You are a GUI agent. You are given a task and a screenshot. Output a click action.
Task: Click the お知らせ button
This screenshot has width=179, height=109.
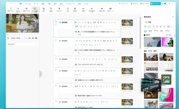pos(134,4)
